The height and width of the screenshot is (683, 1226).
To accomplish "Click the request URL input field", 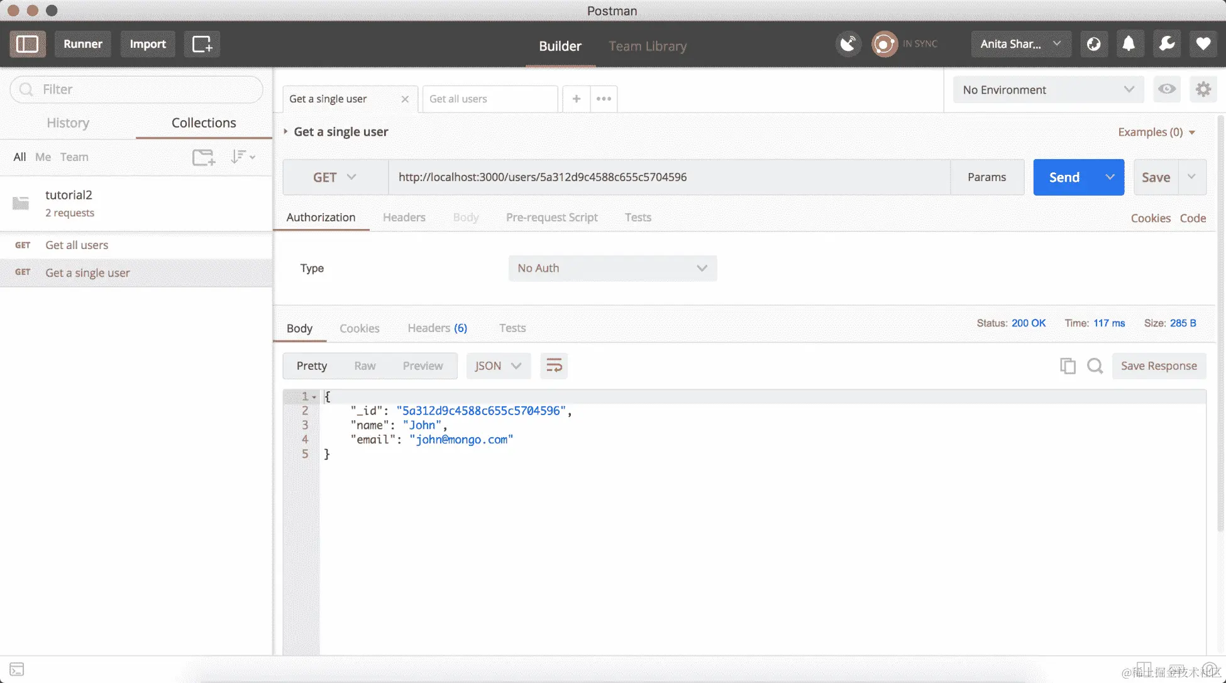I will point(669,177).
